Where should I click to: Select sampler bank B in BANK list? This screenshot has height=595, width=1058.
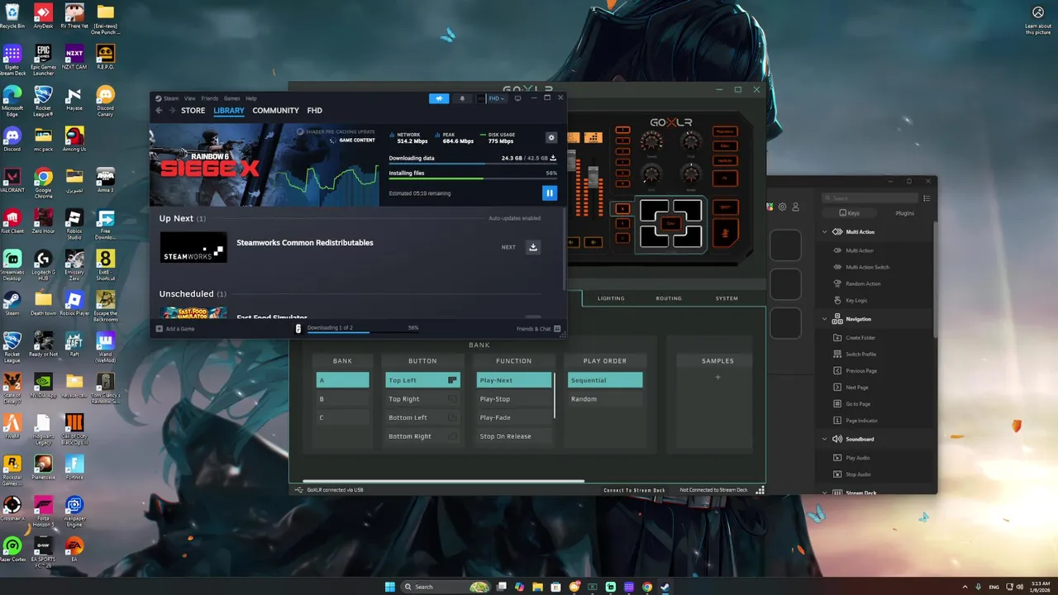point(342,399)
